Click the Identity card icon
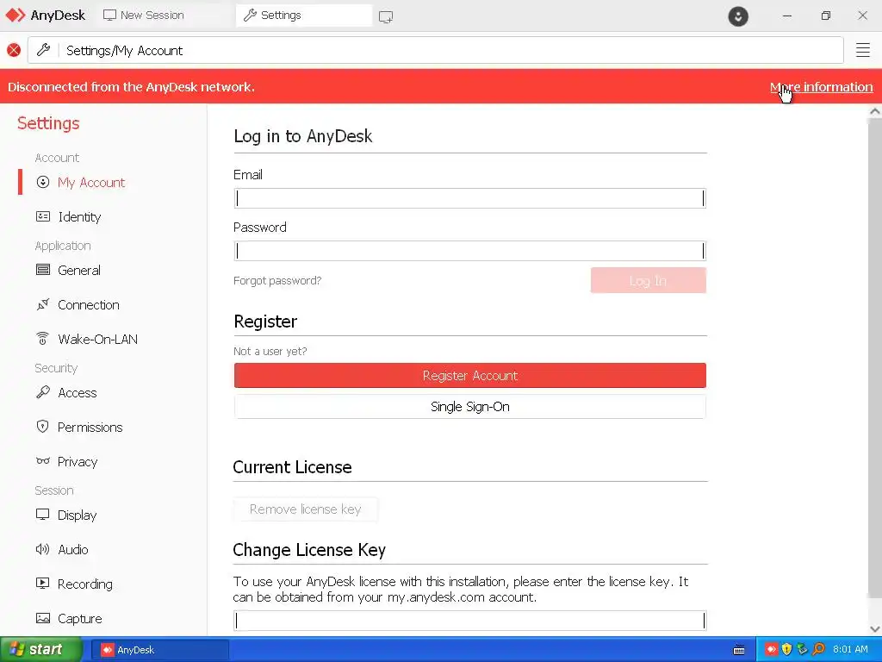 [x=43, y=216]
